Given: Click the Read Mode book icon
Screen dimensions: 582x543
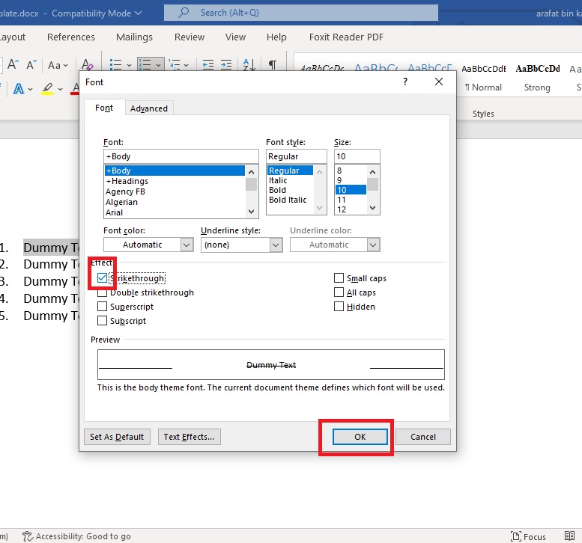Looking at the screenshot, I should click(569, 536).
